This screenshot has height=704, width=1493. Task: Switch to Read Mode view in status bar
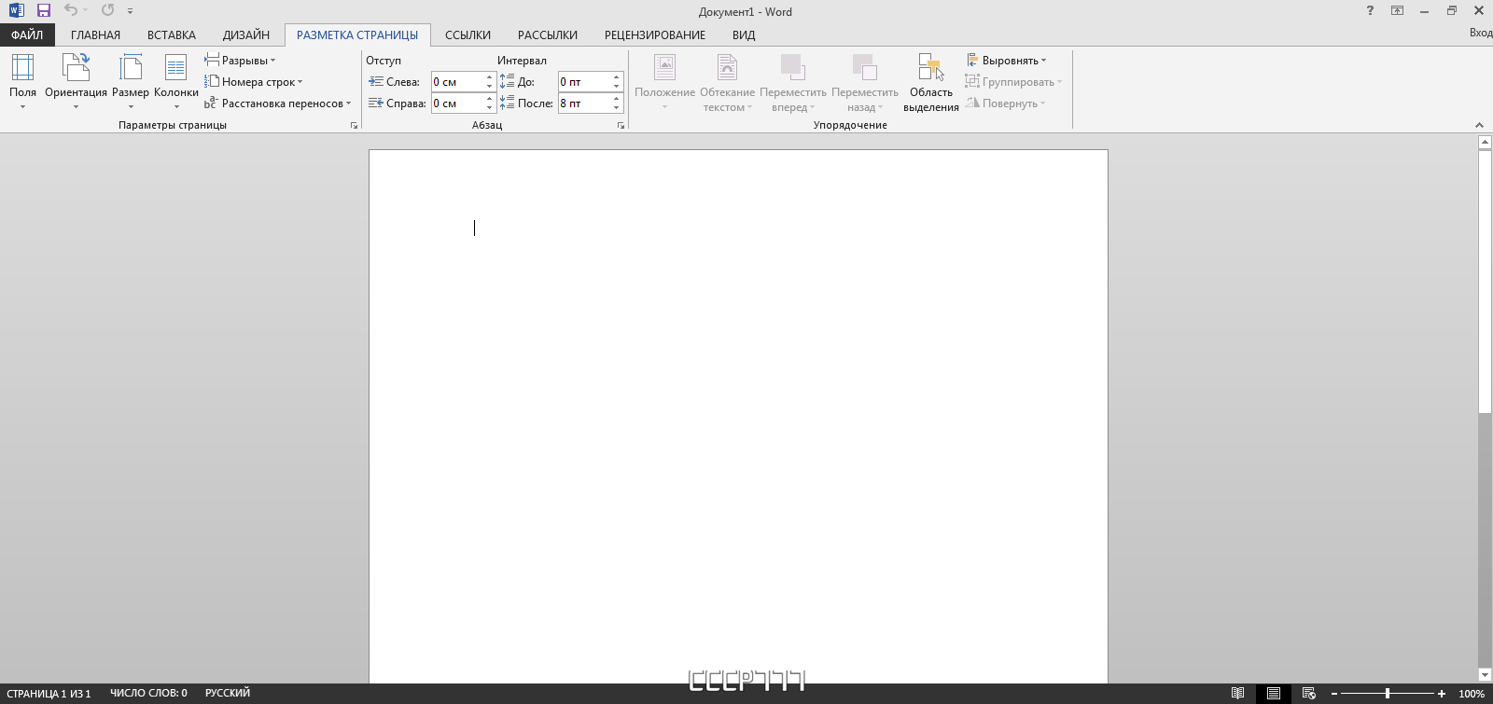[1237, 693]
